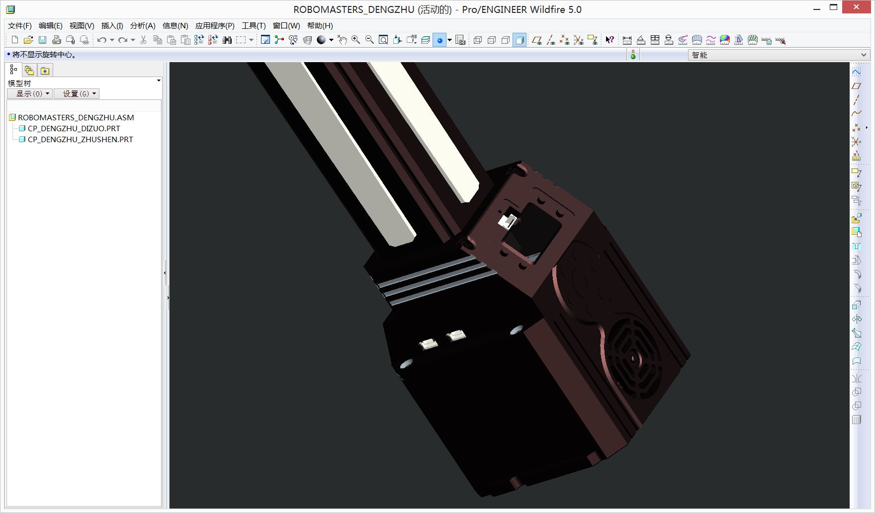Image resolution: width=875 pixels, height=513 pixels.
Task: Create a new file with the New icon
Action: point(14,40)
